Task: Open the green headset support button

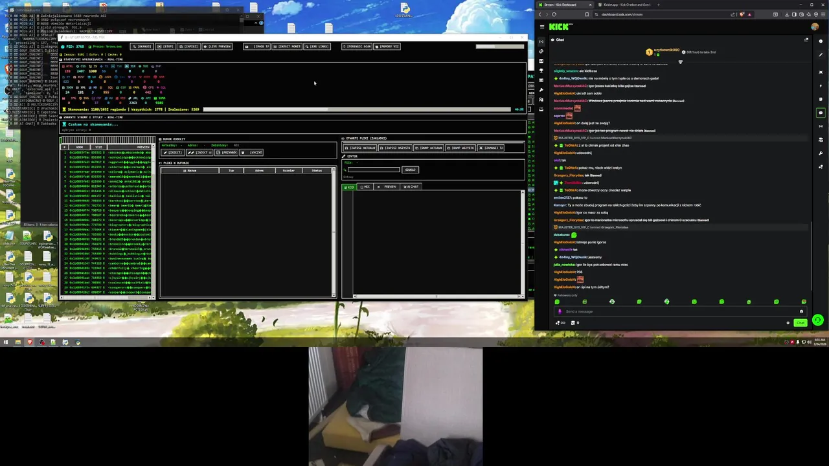Action: tap(818, 320)
